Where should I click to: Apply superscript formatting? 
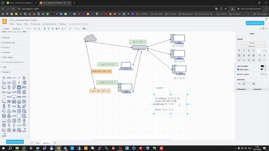[264, 55]
